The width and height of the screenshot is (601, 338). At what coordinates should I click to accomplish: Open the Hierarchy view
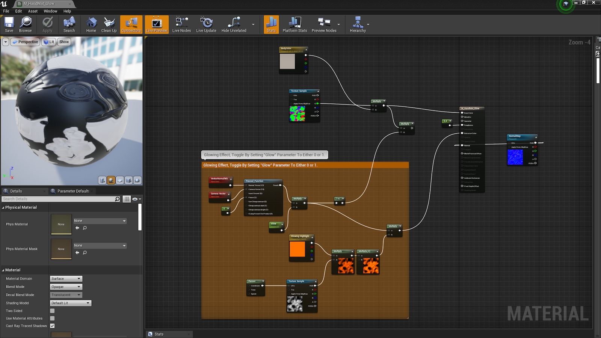click(357, 24)
